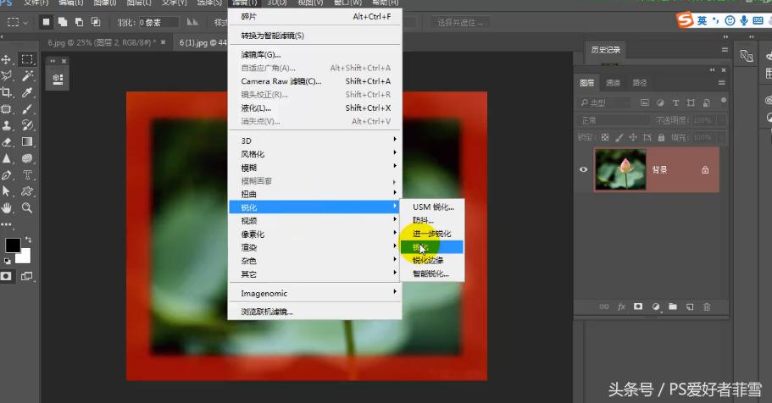Select the Sponge tool

click(27, 158)
